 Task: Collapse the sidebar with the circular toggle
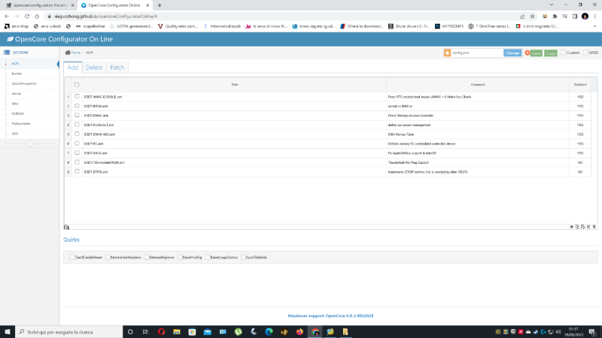pyautogui.click(x=29, y=143)
